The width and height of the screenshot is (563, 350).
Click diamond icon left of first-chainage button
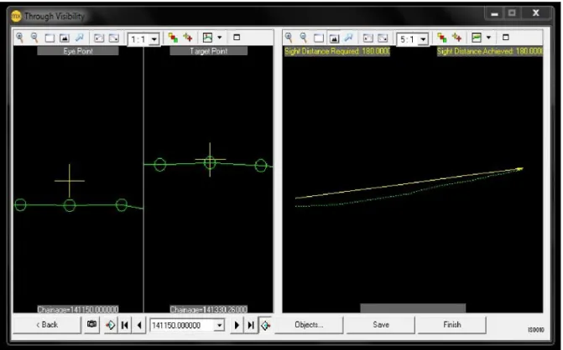(111, 325)
